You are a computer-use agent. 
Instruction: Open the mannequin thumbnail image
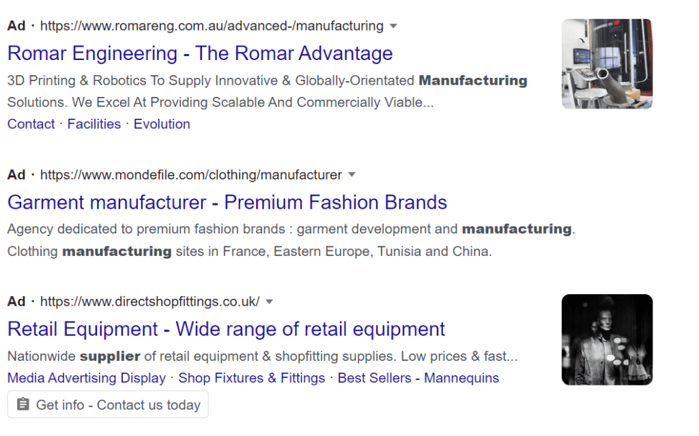coord(607,340)
